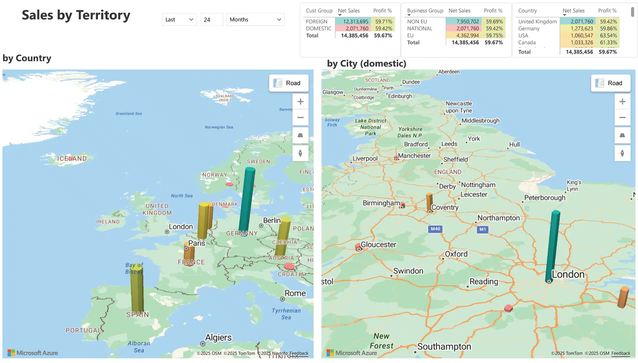The height and width of the screenshot is (363, 638).
Task: Sort by Business Group column header
Action: click(425, 11)
